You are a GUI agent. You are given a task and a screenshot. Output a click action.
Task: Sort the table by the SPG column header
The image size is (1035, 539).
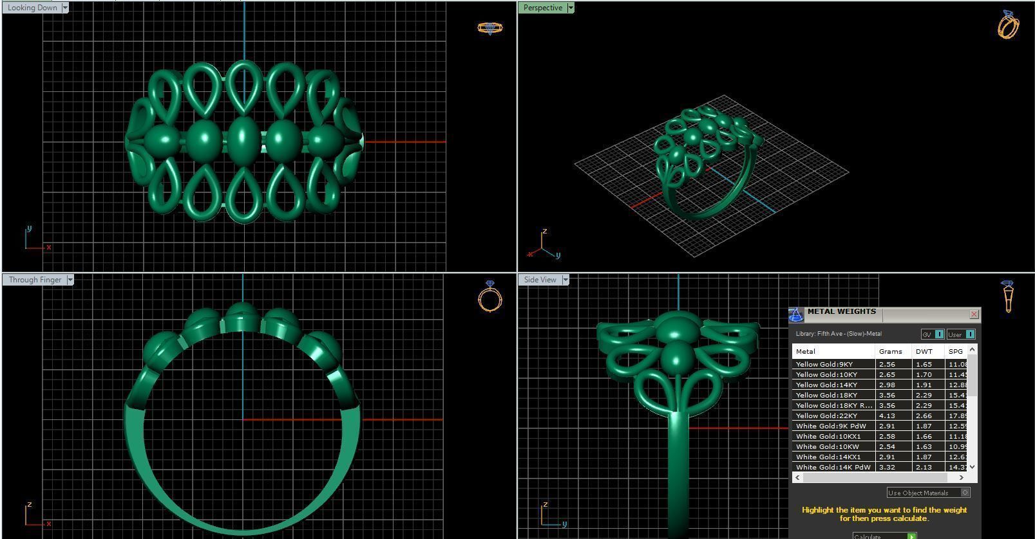tap(956, 351)
